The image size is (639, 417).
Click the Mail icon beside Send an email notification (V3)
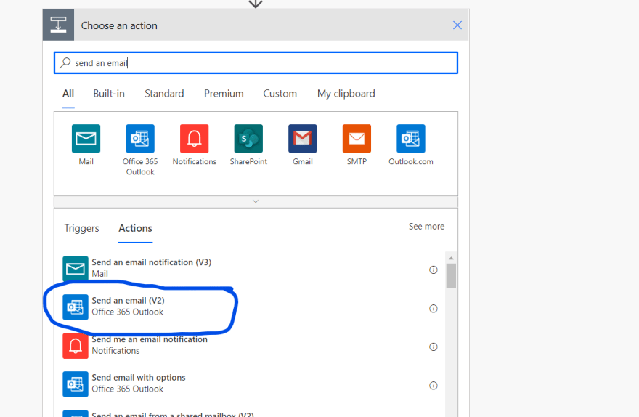pos(76,269)
